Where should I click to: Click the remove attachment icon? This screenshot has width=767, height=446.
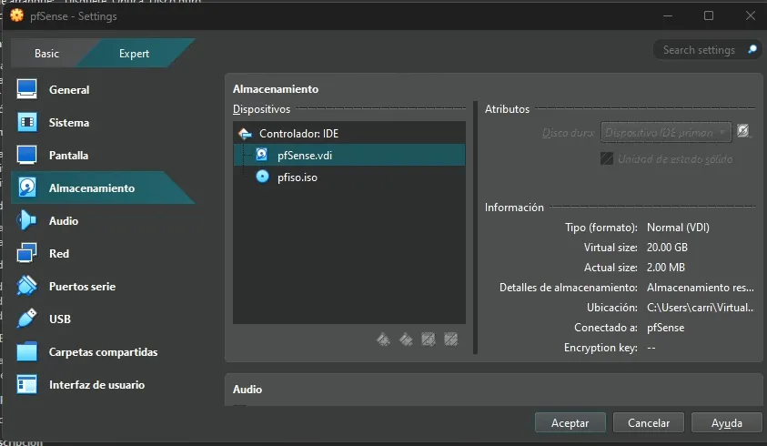click(451, 339)
